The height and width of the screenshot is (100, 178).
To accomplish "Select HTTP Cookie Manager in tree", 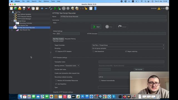I will pyautogui.click(x=24, y=19).
